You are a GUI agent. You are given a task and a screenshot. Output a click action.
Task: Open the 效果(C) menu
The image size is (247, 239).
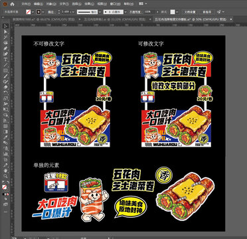90,4
